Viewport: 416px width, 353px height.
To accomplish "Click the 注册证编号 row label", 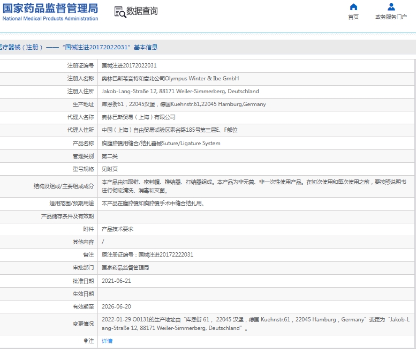I will coord(80,65).
